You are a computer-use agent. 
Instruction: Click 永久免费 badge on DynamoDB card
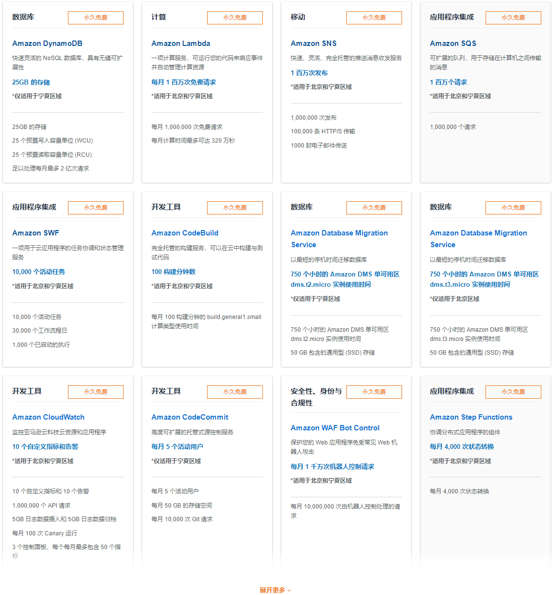[x=96, y=18]
